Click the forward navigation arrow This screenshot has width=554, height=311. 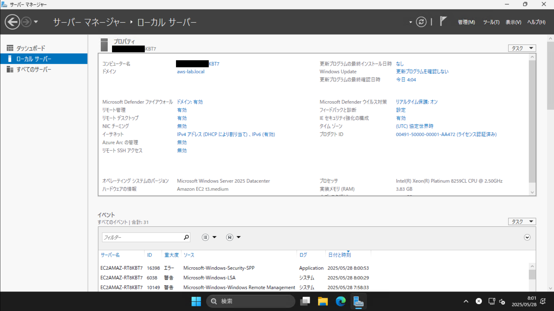(26, 22)
